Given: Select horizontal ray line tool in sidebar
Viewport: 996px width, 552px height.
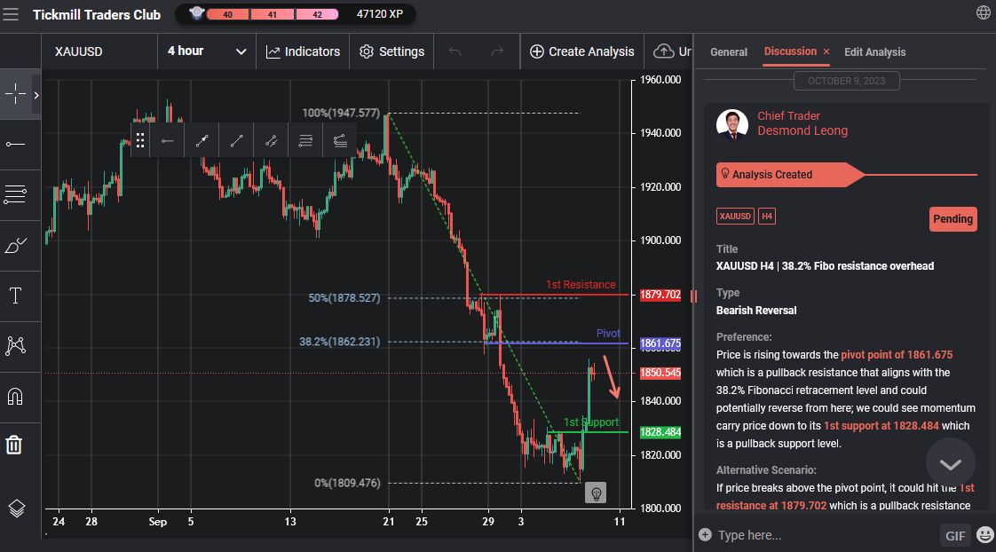Looking at the screenshot, I should 15,144.
